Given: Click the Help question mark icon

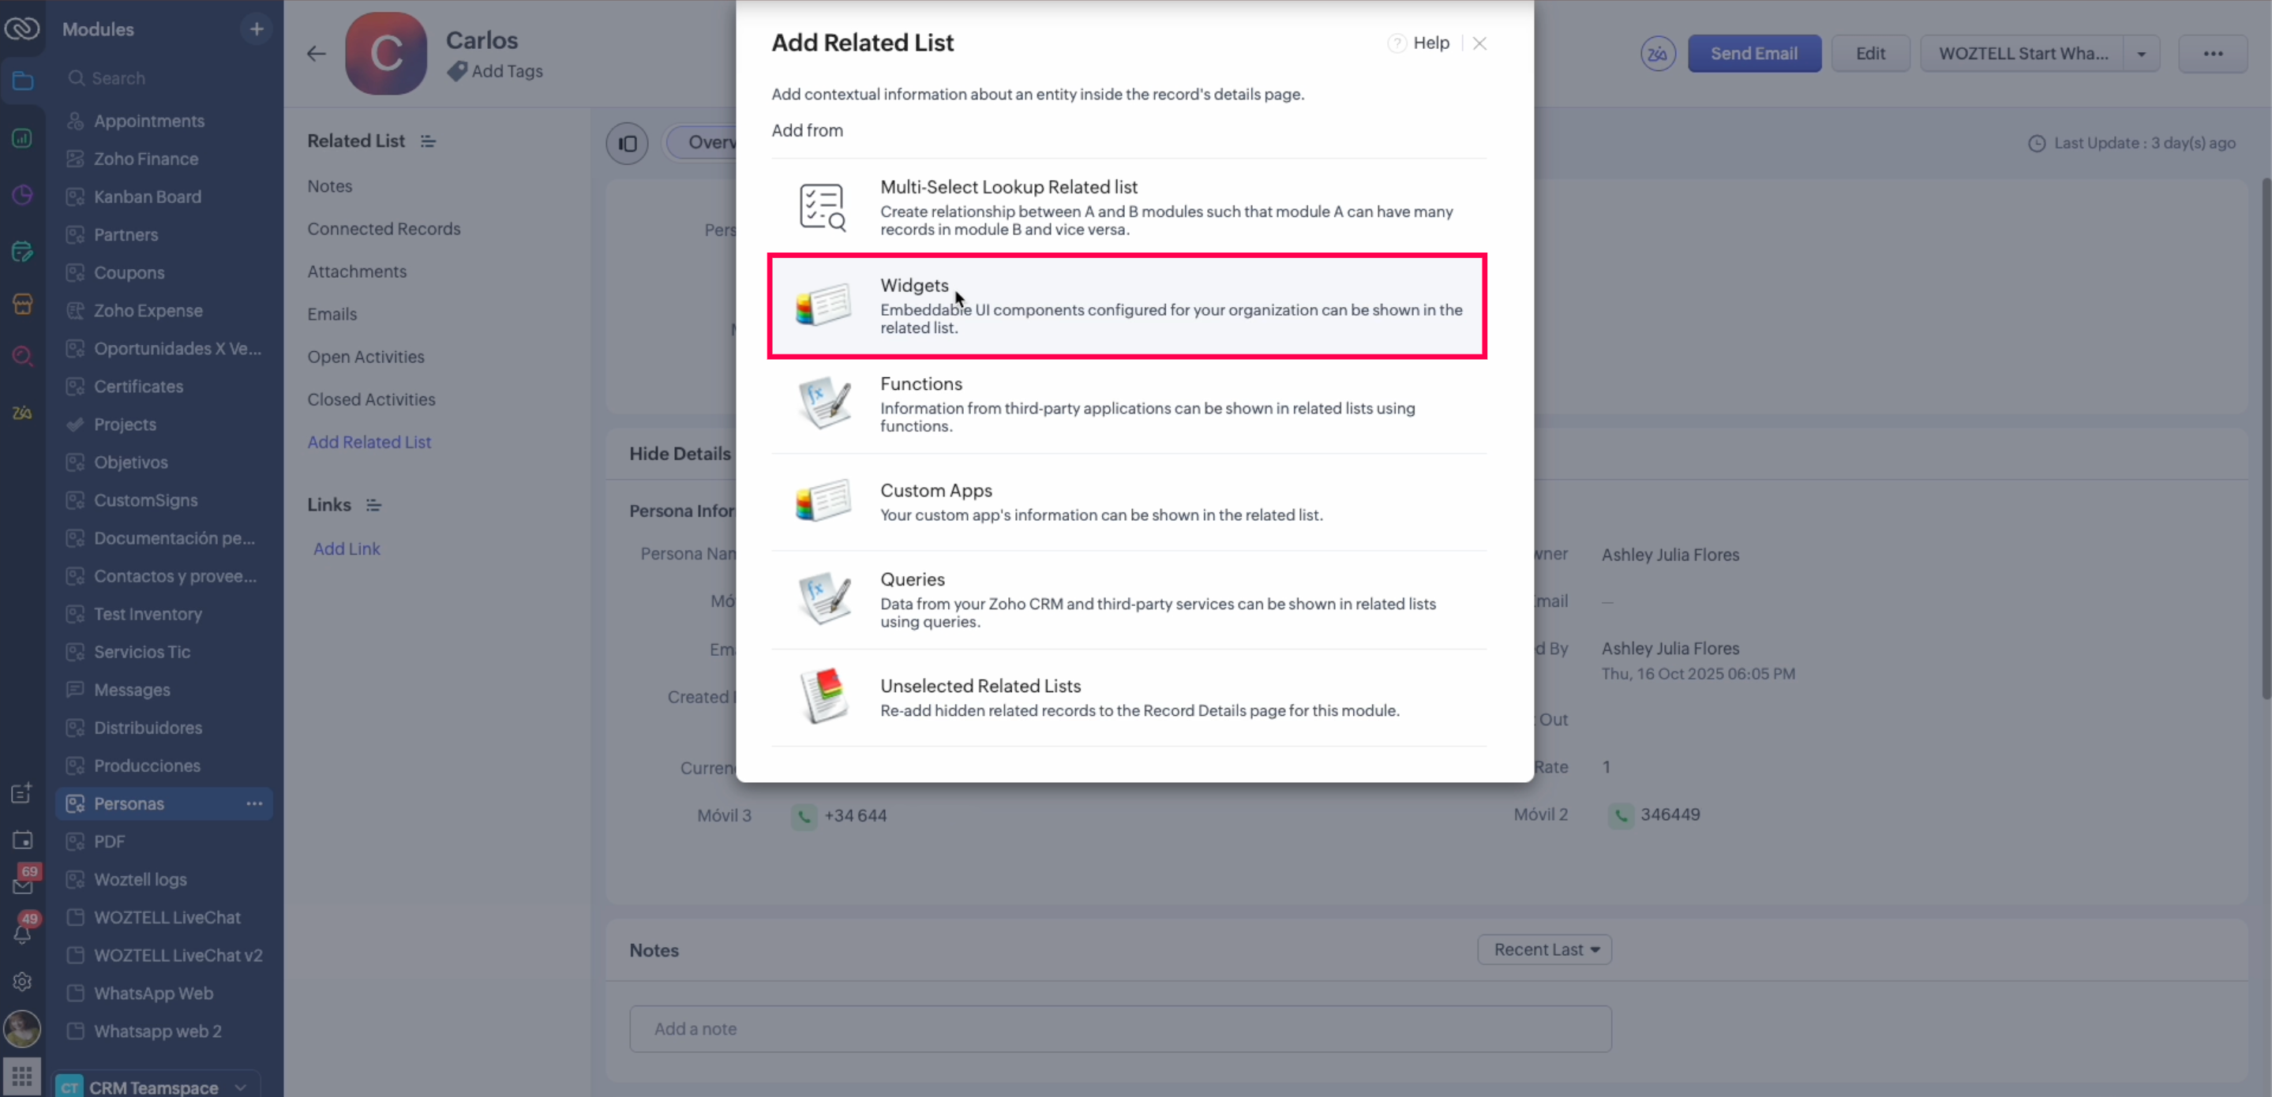Looking at the screenshot, I should pyautogui.click(x=1397, y=43).
